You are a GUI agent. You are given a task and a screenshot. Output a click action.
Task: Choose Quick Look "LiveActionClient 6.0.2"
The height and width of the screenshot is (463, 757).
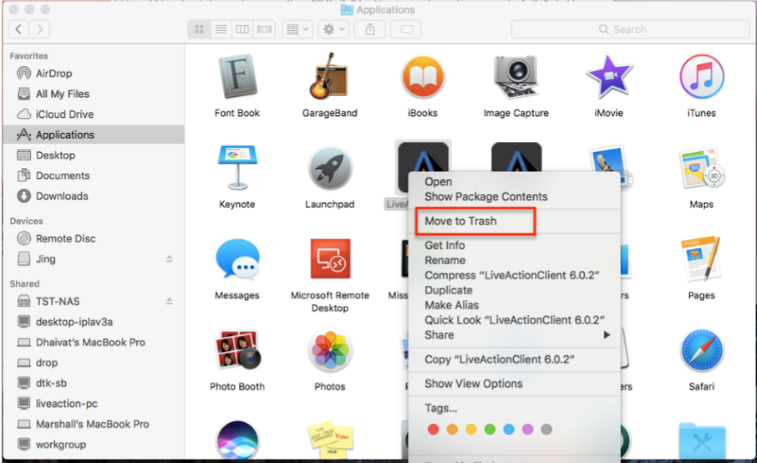(514, 320)
